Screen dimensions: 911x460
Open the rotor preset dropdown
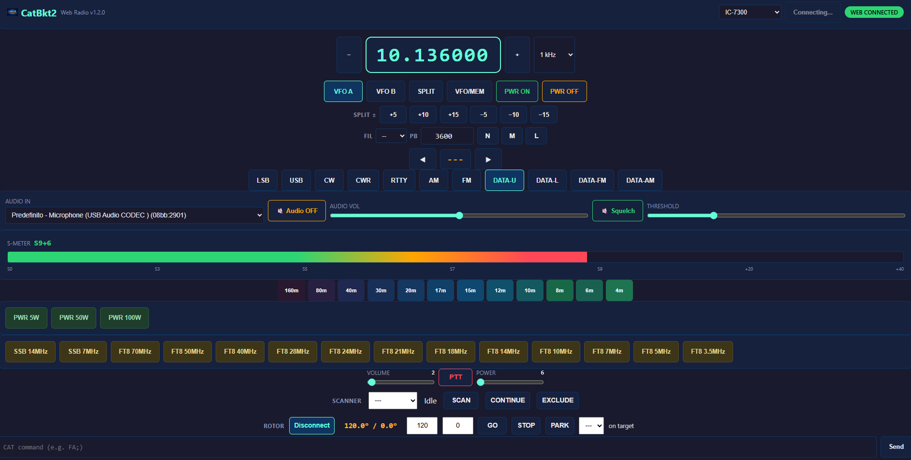click(x=591, y=426)
